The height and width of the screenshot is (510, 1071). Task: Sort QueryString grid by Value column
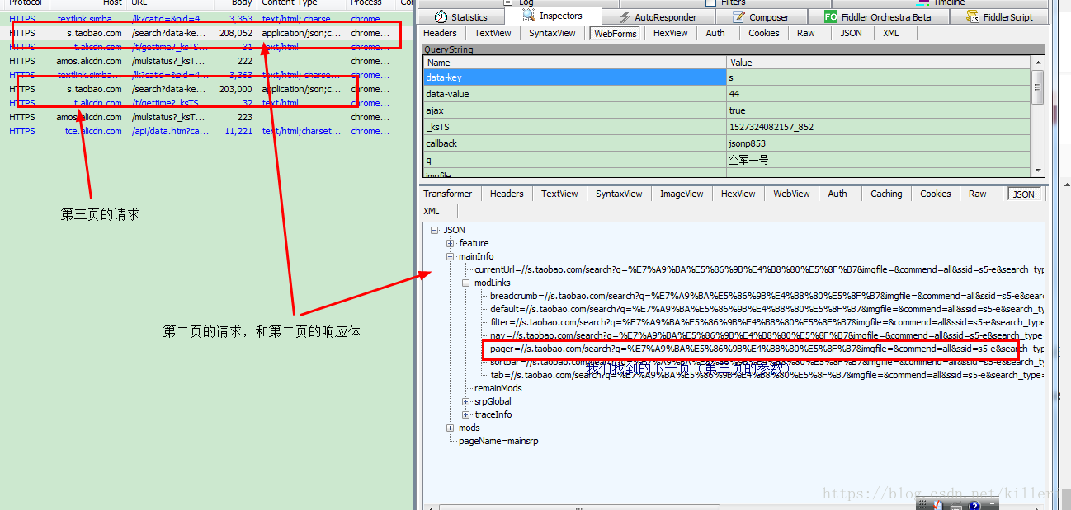click(879, 63)
